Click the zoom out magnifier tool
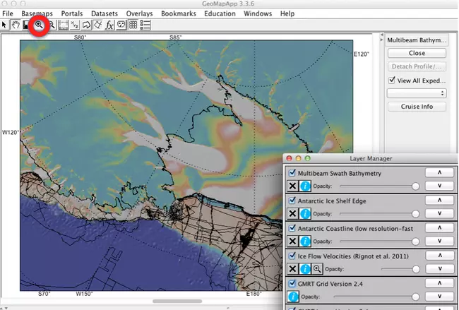459x310 pixels. click(x=52, y=25)
